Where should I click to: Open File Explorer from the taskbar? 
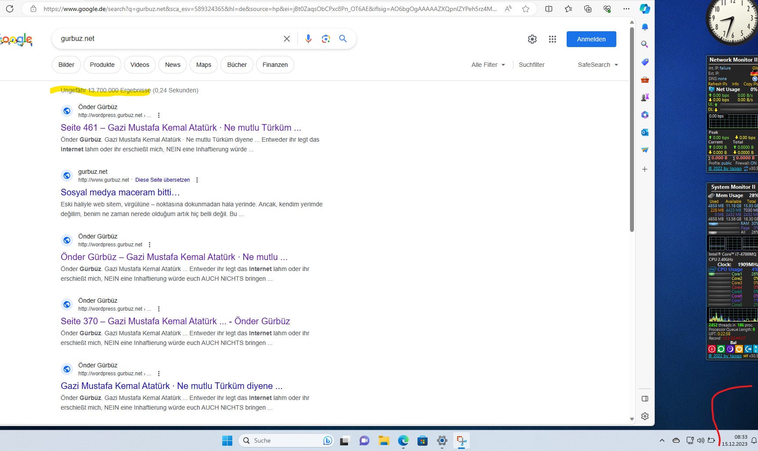[384, 440]
